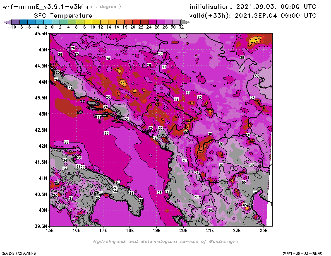Click the 2021-09-03-09:40 timestamp
This screenshot has width=331, height=256.
[302, 254]
